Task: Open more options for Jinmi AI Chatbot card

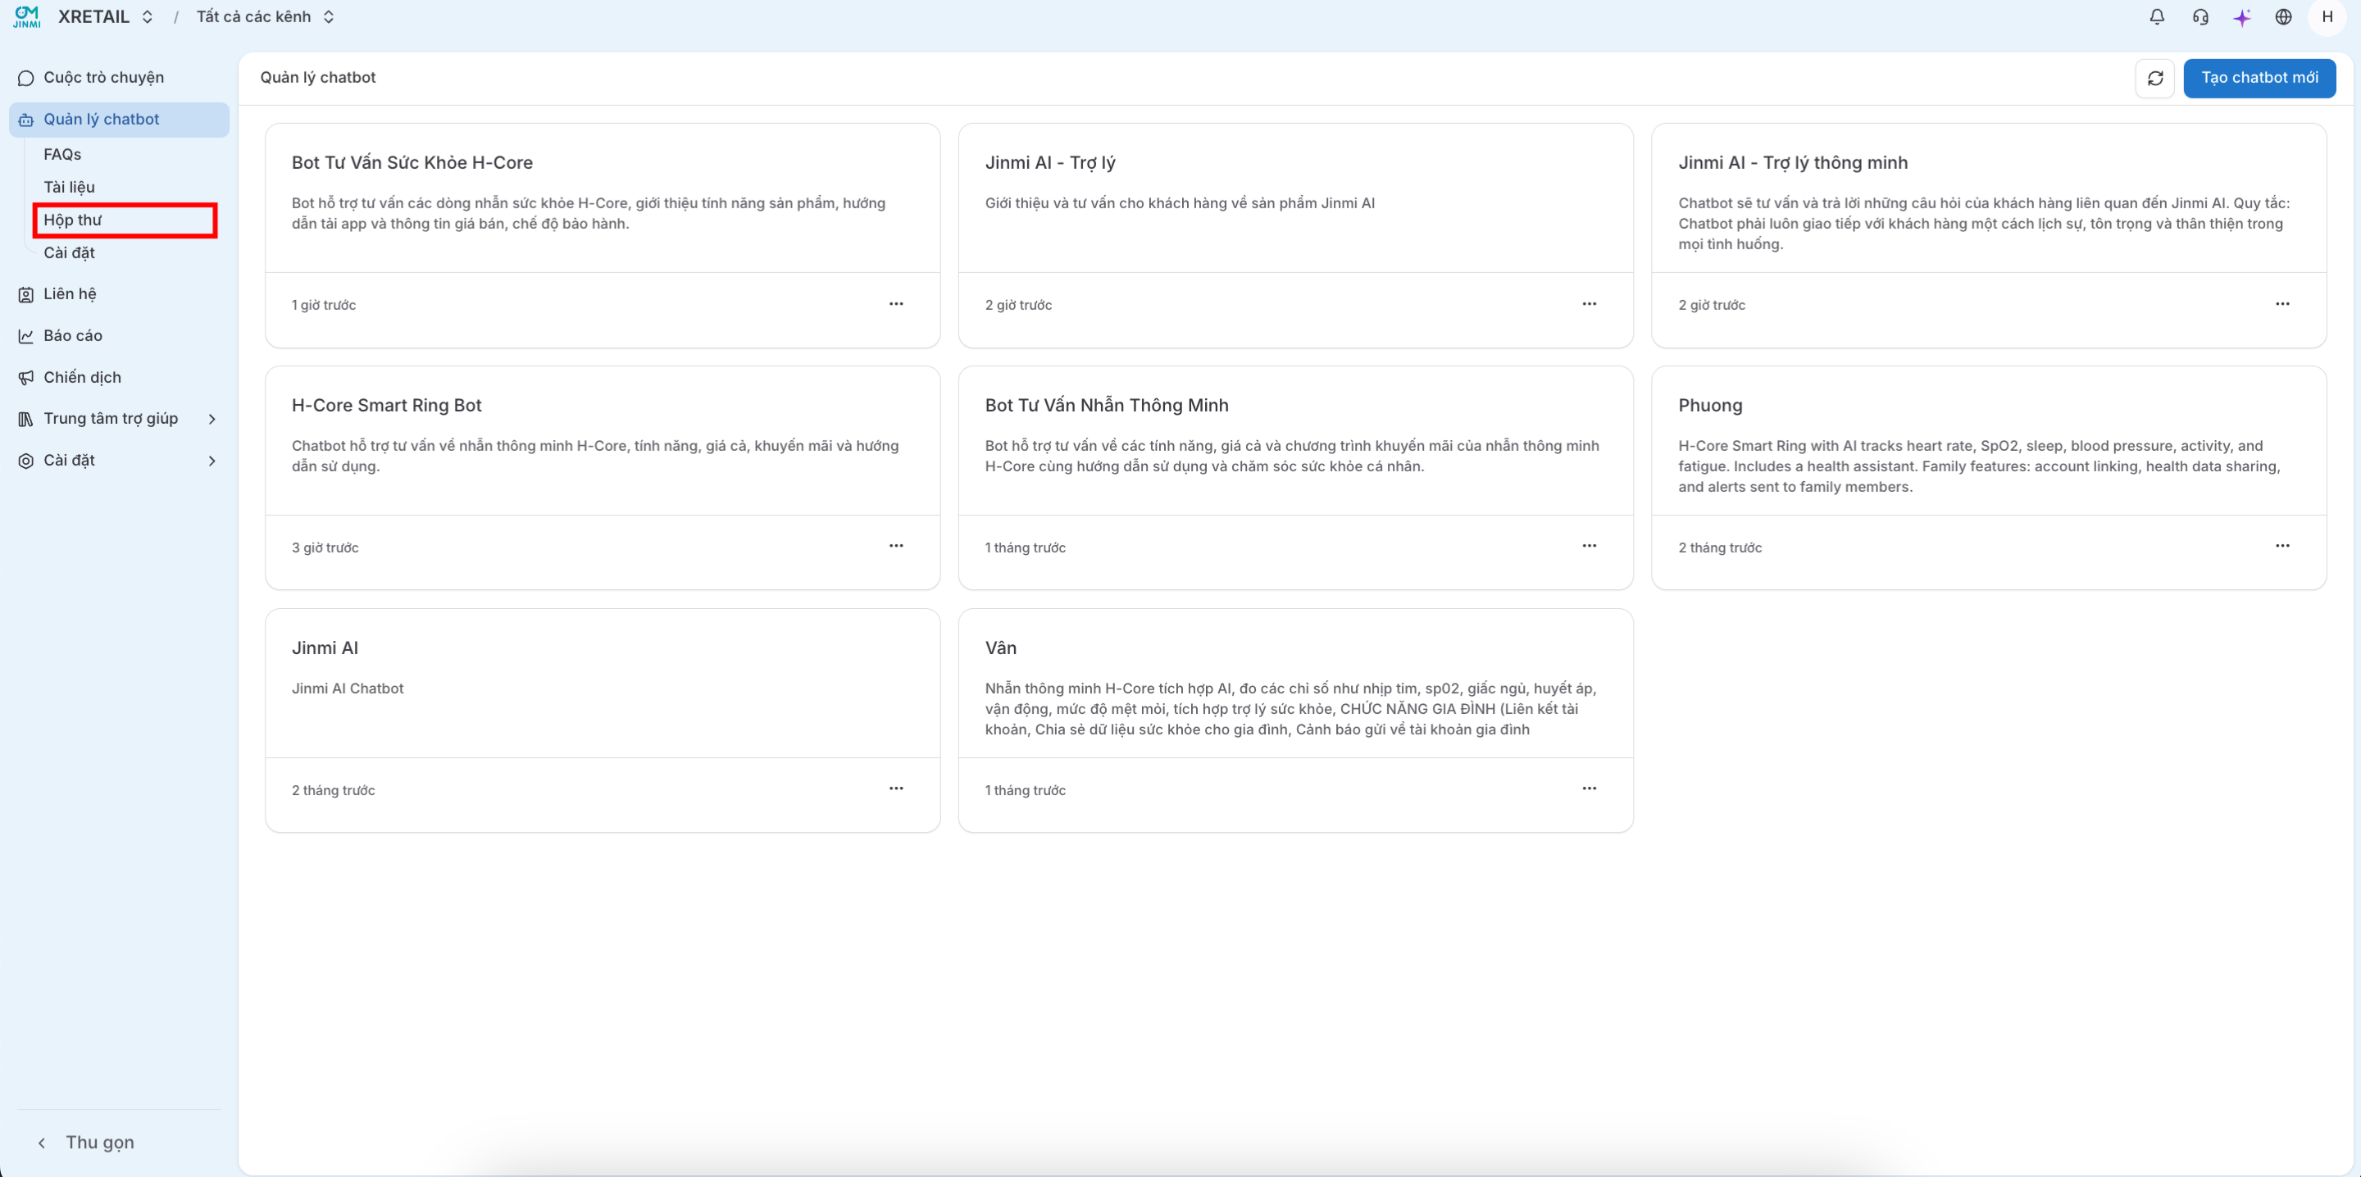Action: (x=895, y=788)
